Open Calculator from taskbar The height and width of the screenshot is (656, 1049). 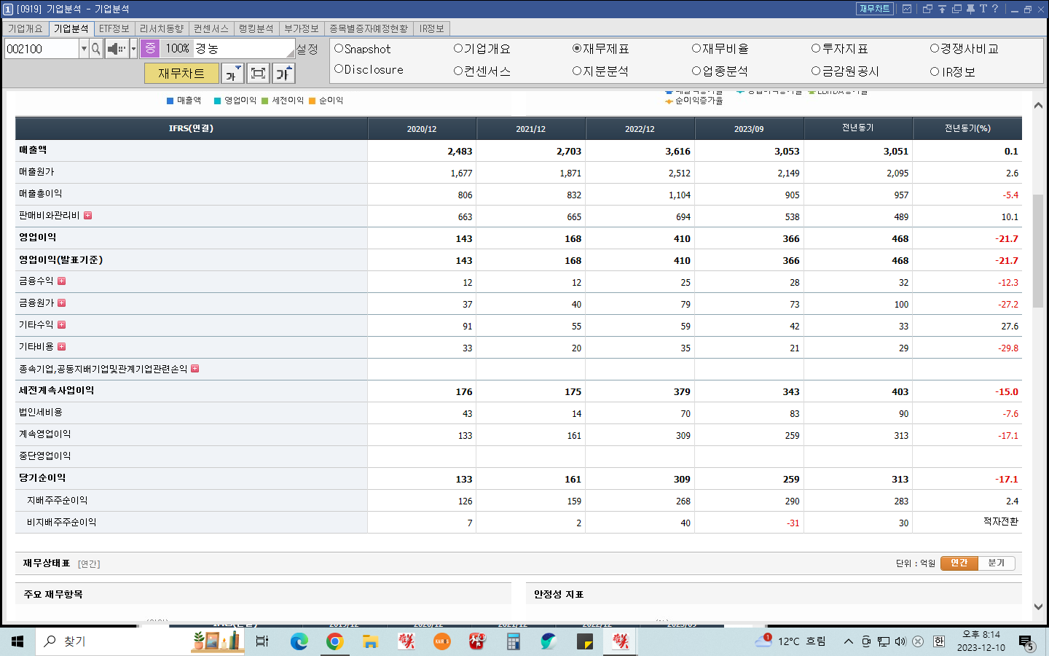[514, 641]
